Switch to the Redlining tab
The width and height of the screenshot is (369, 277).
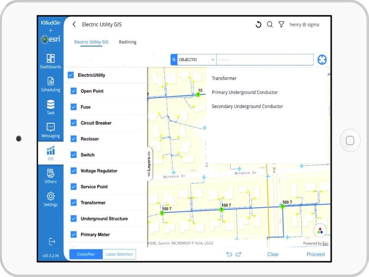[128, 42]
